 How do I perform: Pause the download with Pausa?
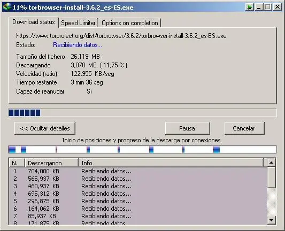tap(187, 128)
